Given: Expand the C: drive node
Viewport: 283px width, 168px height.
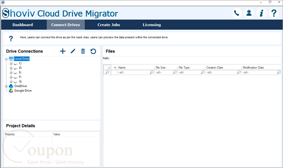Looking at the screenshot, I should click(x=11, y=64).
